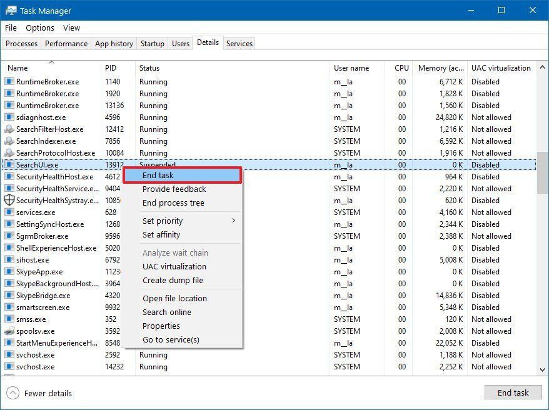Open the Options menu
The image size is (549, 410).
40,27
